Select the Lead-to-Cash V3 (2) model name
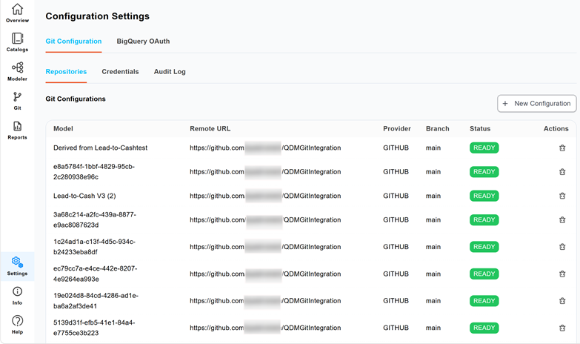This screenshot has height=344, width=580. pos(84,196)
